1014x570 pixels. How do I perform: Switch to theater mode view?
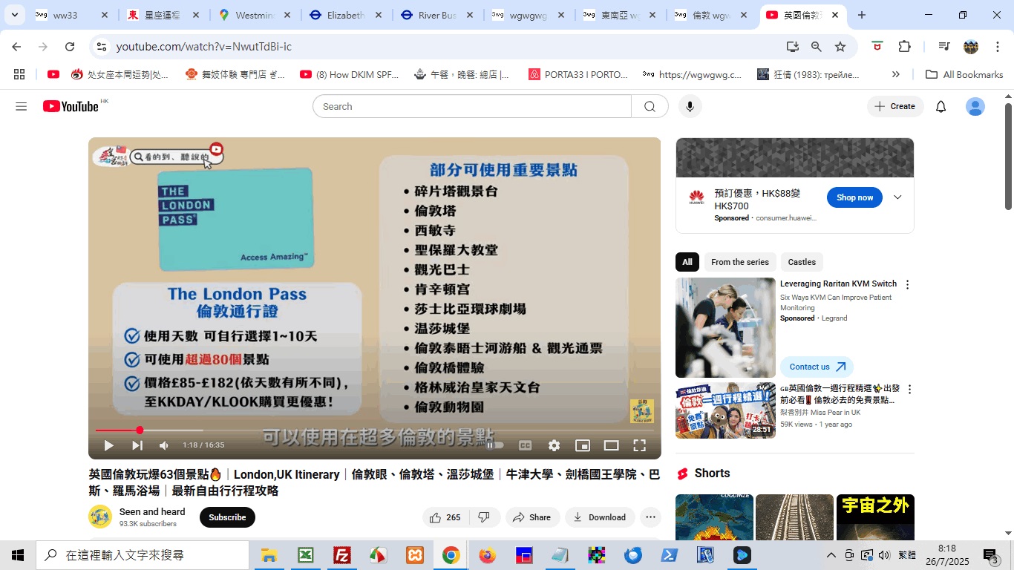pyautogui.click(x=611, y=445)
